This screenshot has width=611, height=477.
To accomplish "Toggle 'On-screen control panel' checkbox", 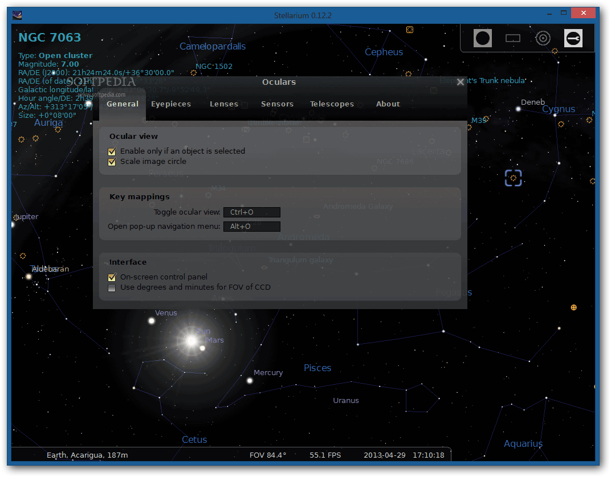I will 112,277.
